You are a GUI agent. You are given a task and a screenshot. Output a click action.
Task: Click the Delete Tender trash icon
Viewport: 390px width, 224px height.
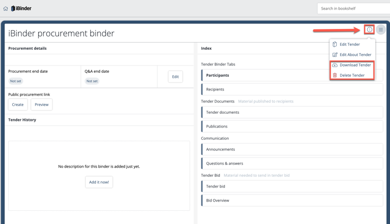335,75
